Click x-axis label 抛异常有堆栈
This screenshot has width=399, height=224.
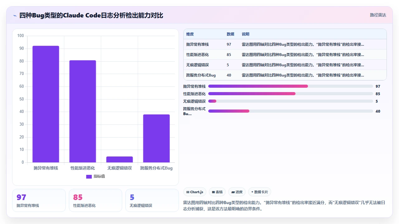46,168
